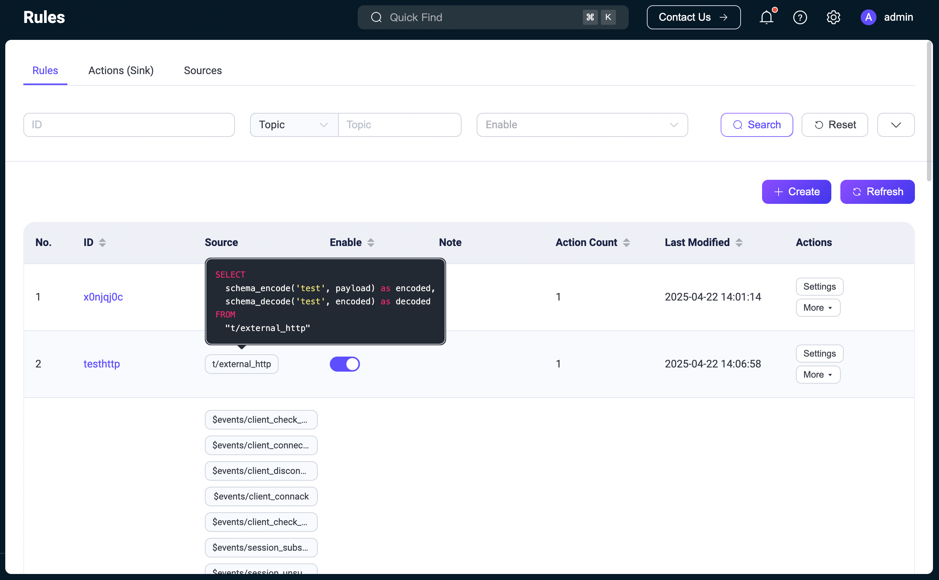Open More menu for x0njqj0c rule

[818, 308]
